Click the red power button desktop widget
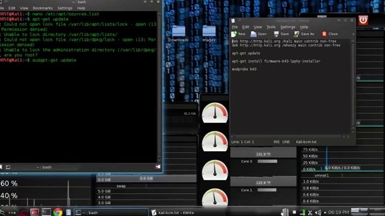This screenshot has width=385, height=216. (x=363, y=20)
